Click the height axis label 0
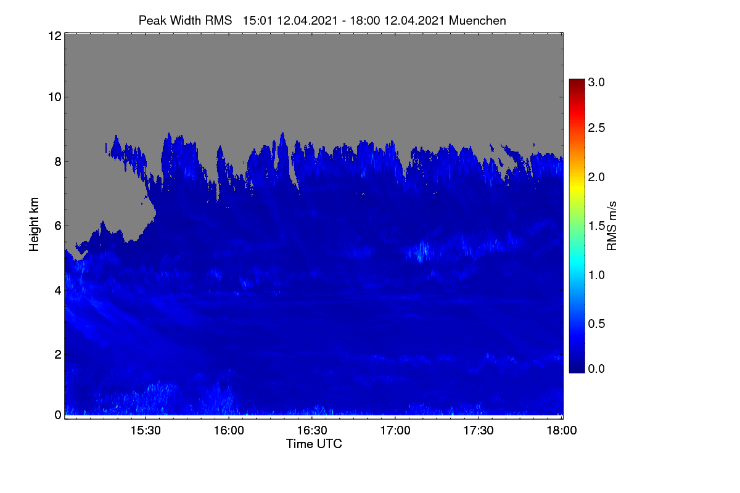The height and width of the screenshot is (493, 740). [57, 415]
